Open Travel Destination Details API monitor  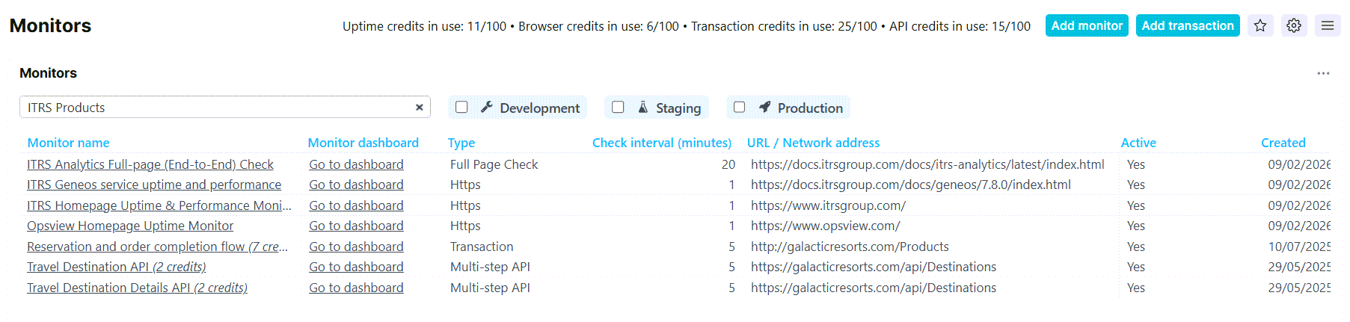(x=137, y=288)
